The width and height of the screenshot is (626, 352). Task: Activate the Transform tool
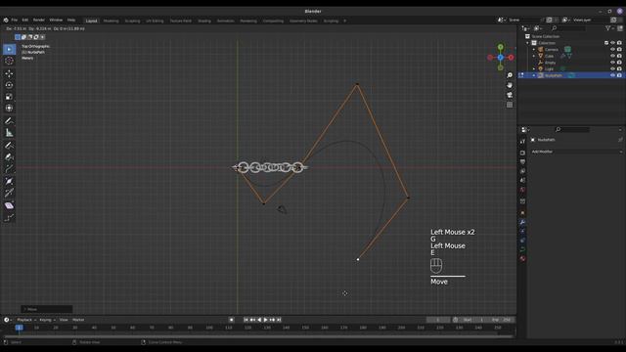pos(9,109)
